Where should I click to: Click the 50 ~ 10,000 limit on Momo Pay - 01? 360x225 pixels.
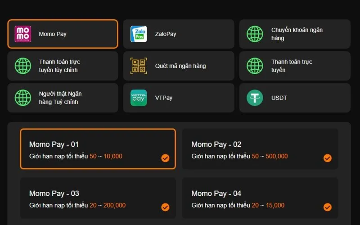click(x=106, y=157)
